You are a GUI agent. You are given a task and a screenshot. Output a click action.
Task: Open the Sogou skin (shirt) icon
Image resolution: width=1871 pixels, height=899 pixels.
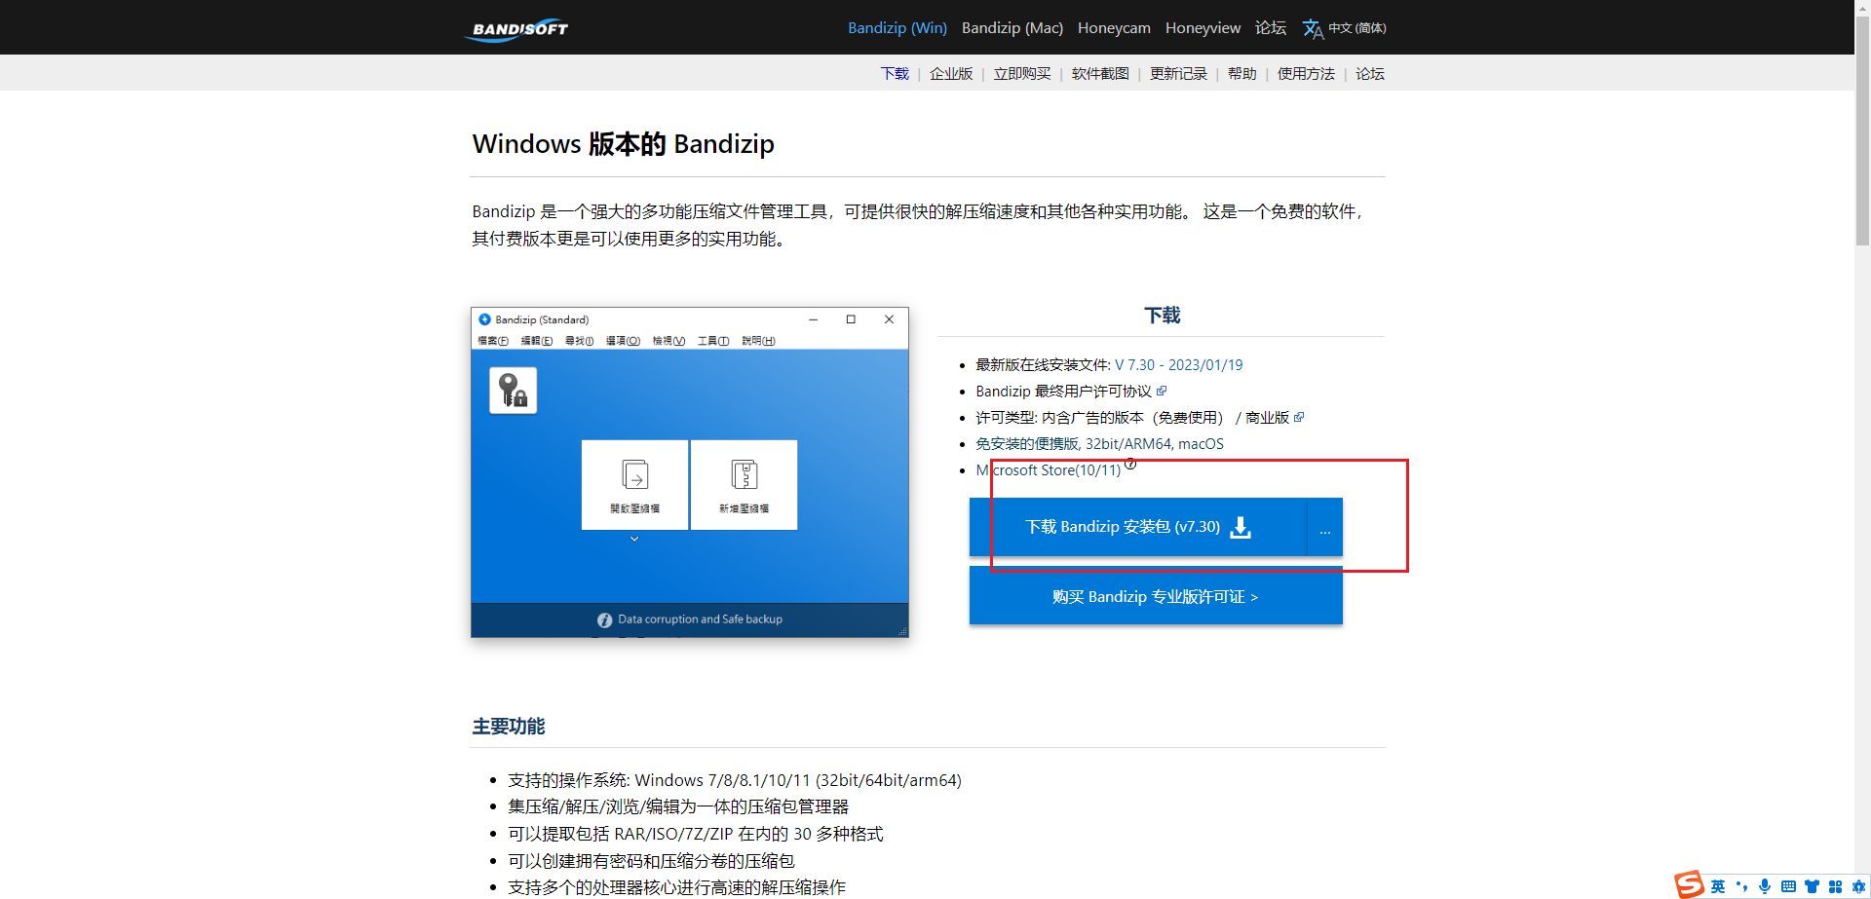pyautogui.click(x=1812, y=885)
